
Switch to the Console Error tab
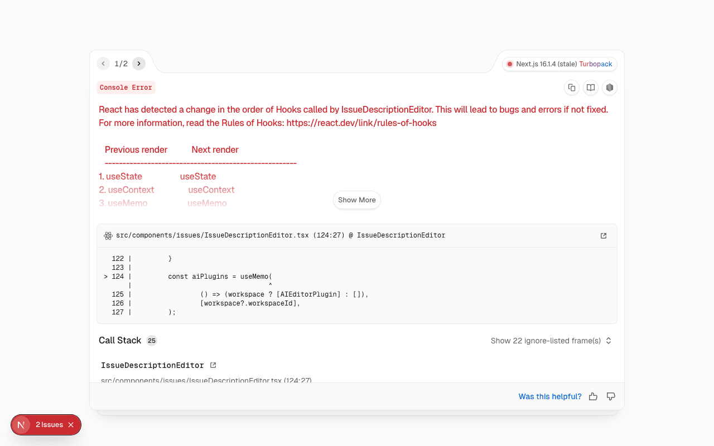126,88
